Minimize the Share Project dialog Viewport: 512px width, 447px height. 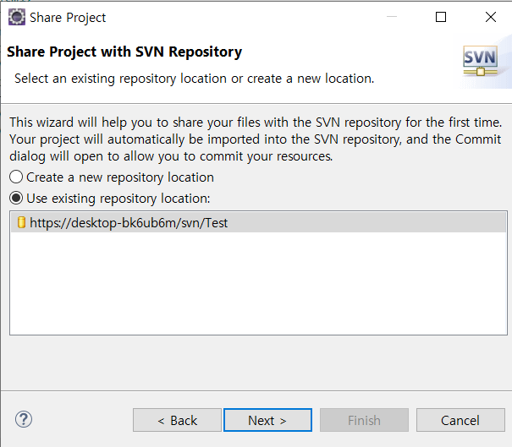(392, 17)
